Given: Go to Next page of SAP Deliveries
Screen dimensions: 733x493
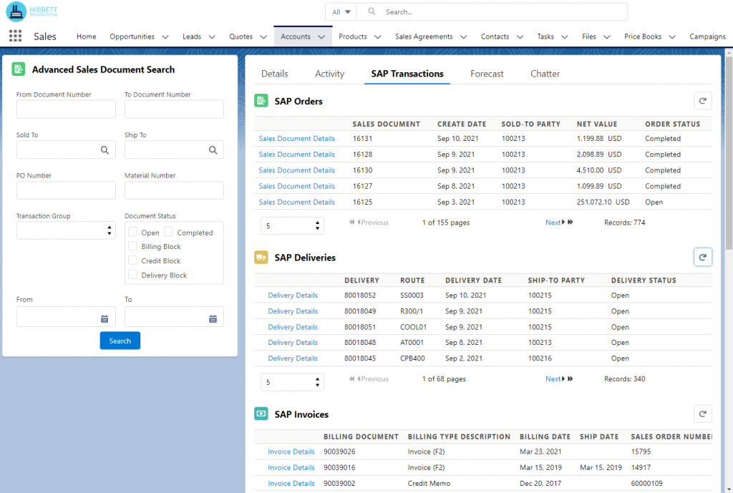Looking at the screenshot, I should (555, 379).
